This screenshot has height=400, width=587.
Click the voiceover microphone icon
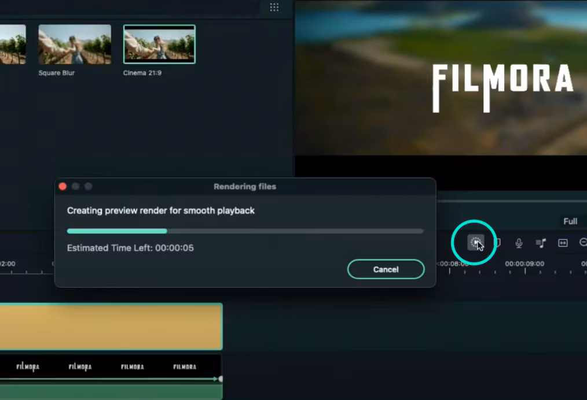(x=519, y=243)
